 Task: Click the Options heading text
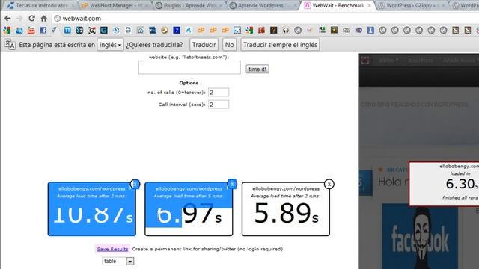click(189, 83)
